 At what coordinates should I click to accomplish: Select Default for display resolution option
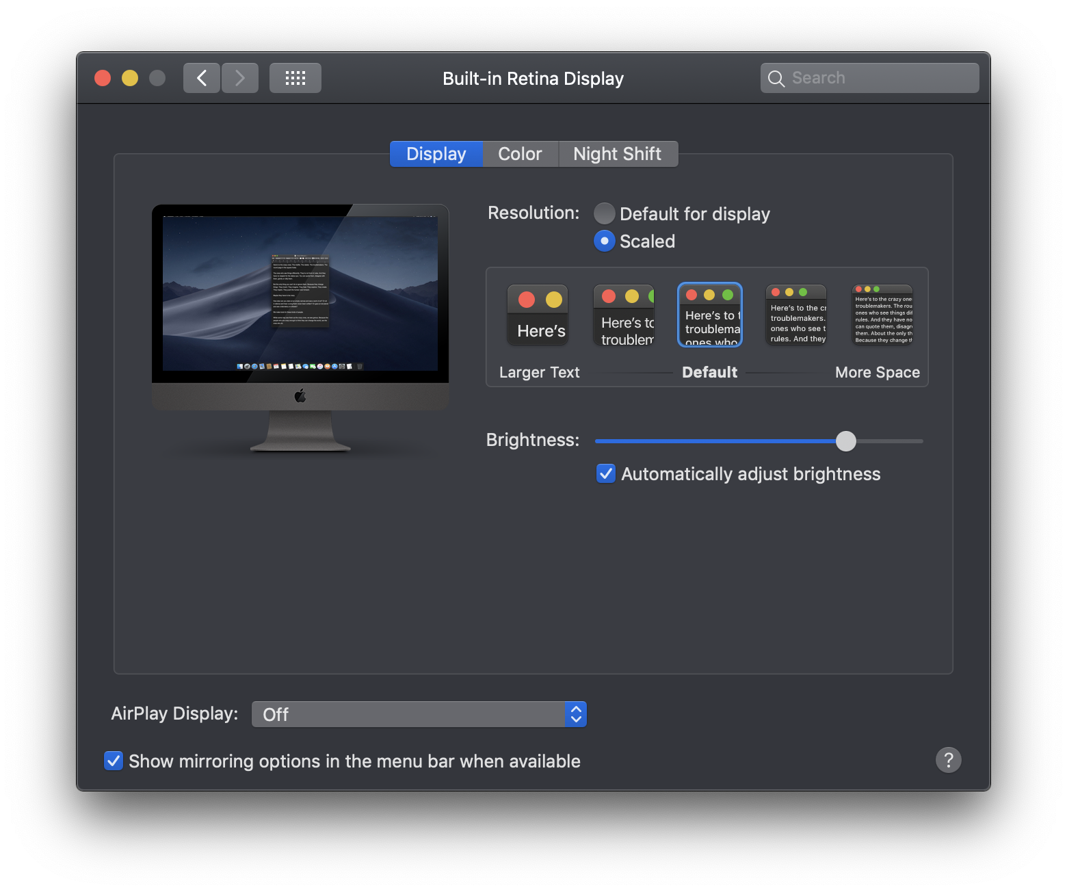pyautogui.click(x=604, y=213)
